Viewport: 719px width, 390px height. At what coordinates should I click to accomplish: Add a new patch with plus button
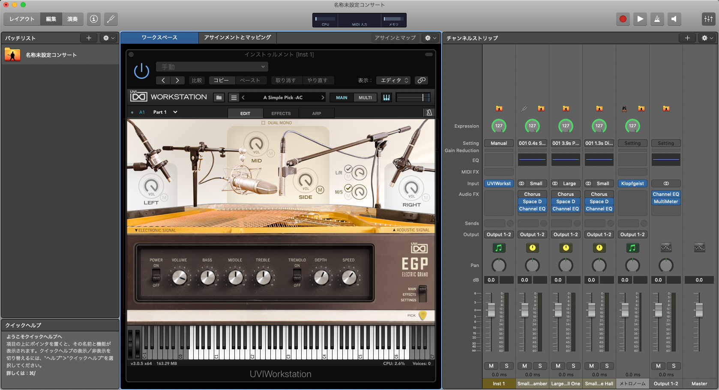tap(89, 38)
